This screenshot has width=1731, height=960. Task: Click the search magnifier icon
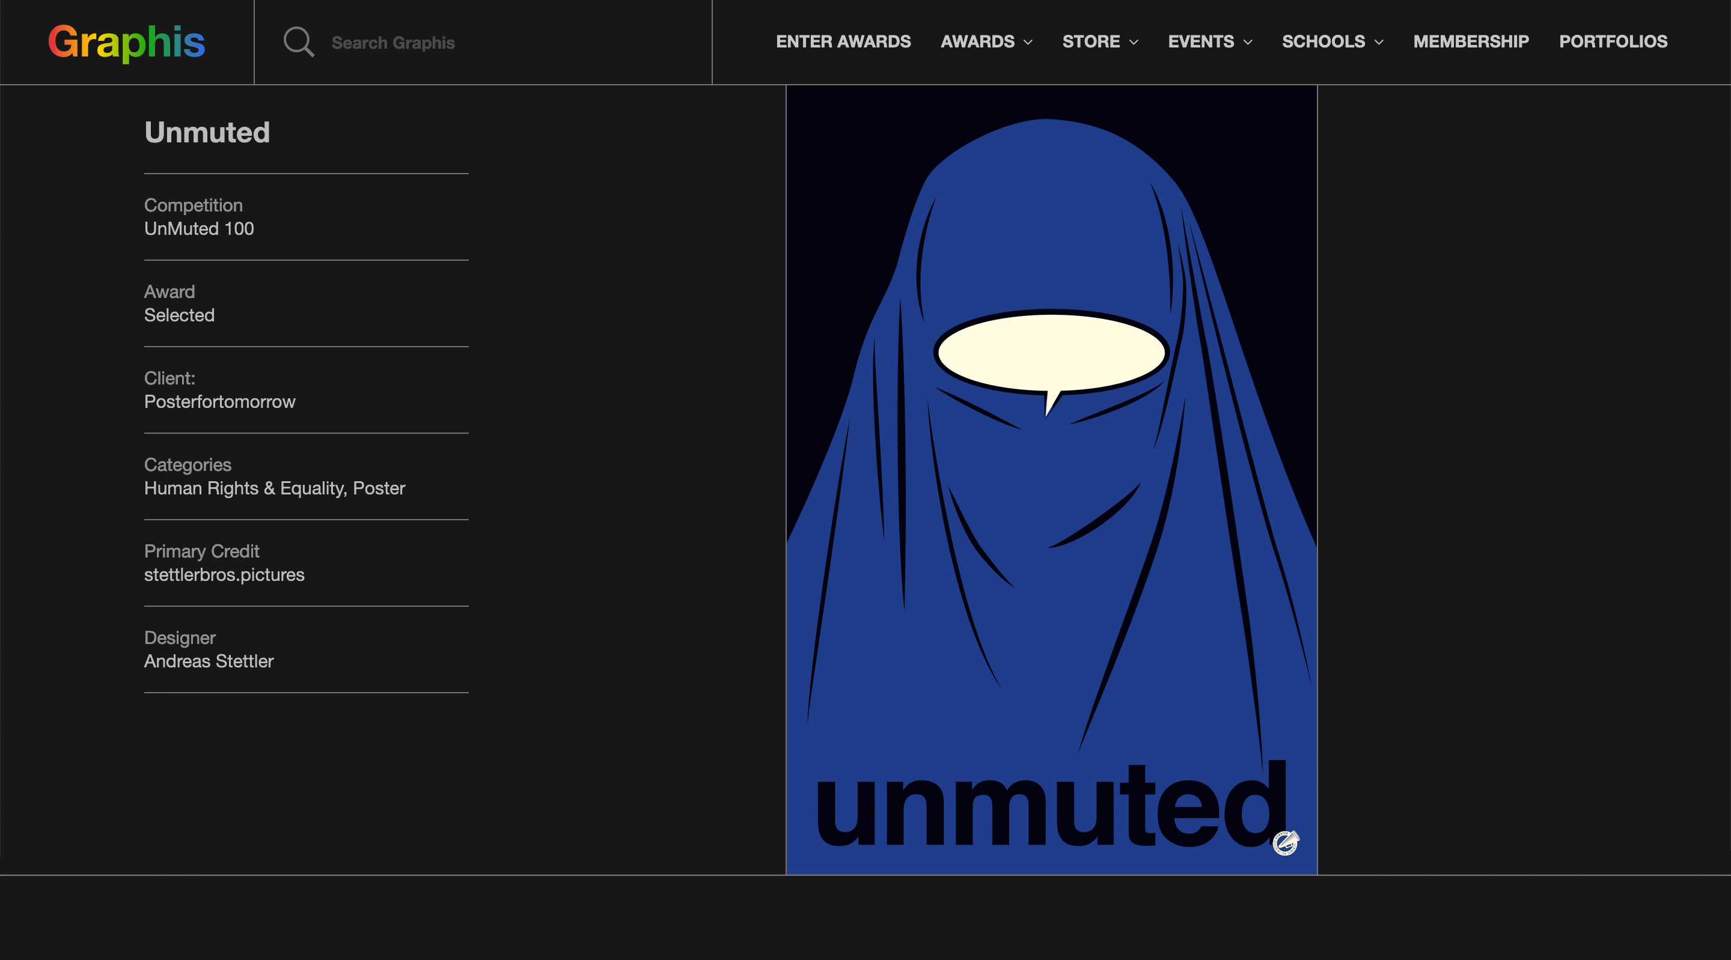(298, 41)
